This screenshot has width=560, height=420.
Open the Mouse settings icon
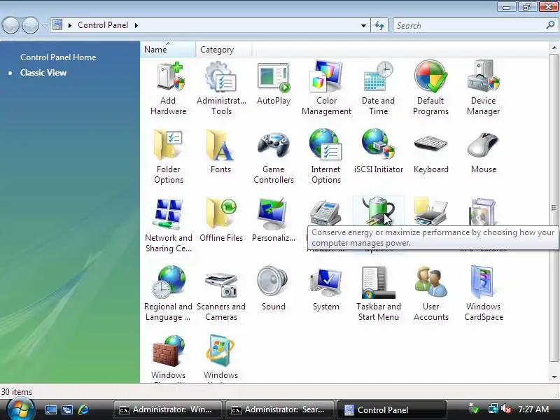[x=483, y=152]
